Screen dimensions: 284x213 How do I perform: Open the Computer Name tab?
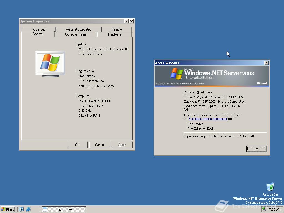(x=76, y=34)
